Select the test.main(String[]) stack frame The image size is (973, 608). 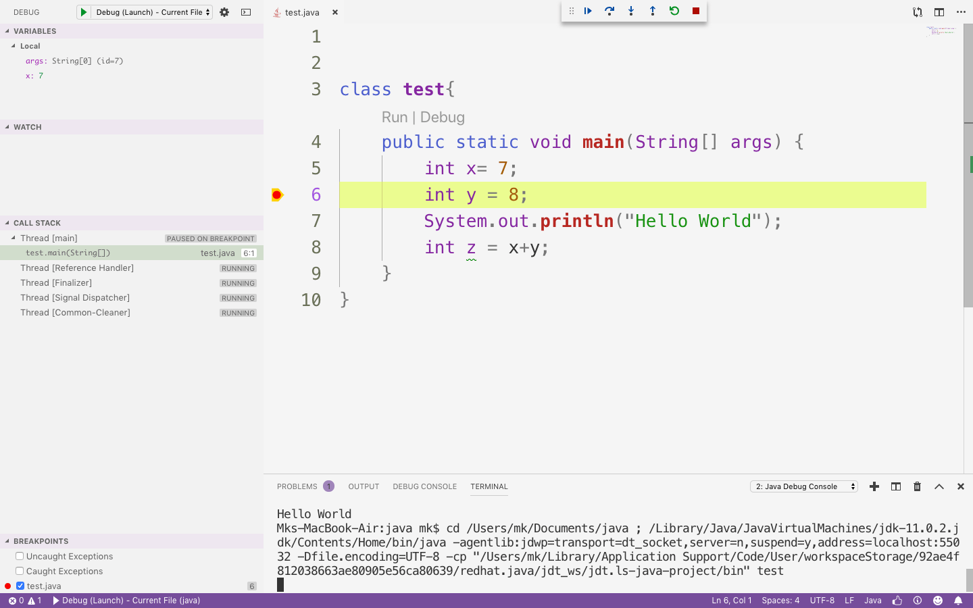click(68, 253)
